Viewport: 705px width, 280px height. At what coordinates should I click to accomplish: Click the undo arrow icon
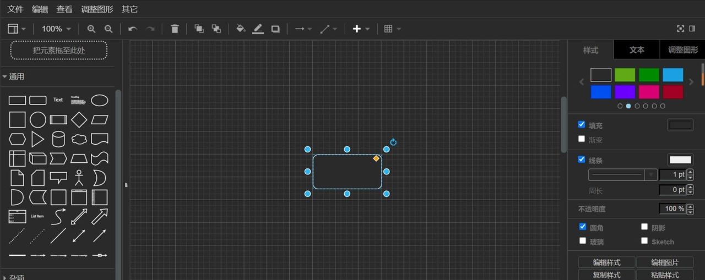[x=132, y=29]
